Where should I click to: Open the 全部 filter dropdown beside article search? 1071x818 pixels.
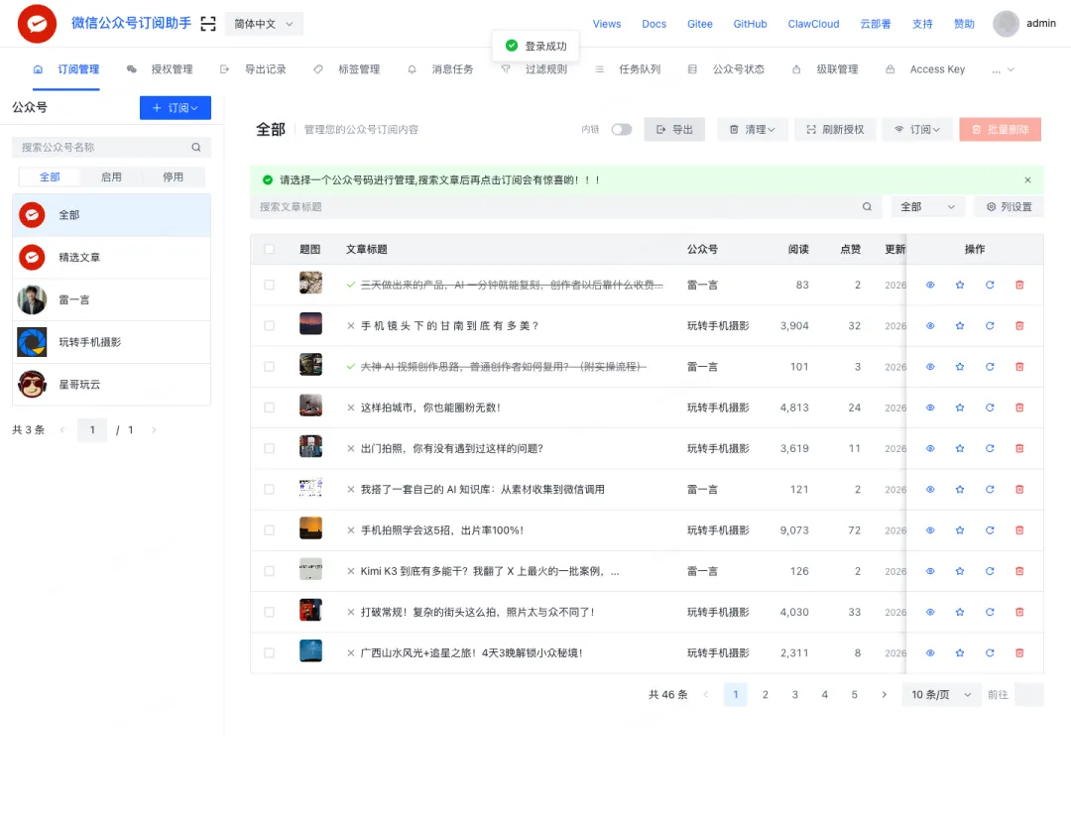click(x=927, y=207)
